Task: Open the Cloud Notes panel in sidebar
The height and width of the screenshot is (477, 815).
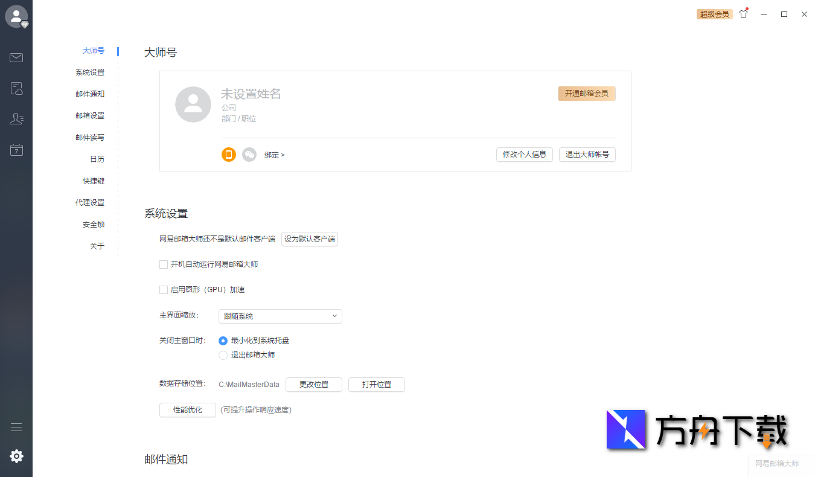Action: click(x=16, y=88)
